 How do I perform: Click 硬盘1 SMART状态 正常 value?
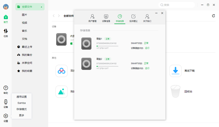146,43
